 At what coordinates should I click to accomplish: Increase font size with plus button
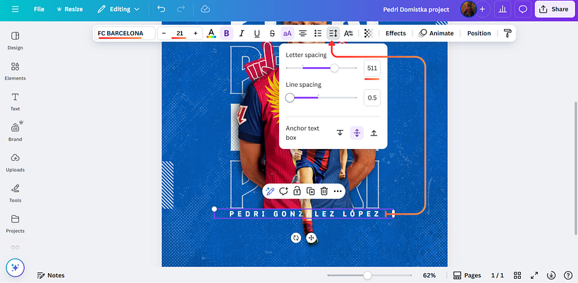tap(195, 33)
